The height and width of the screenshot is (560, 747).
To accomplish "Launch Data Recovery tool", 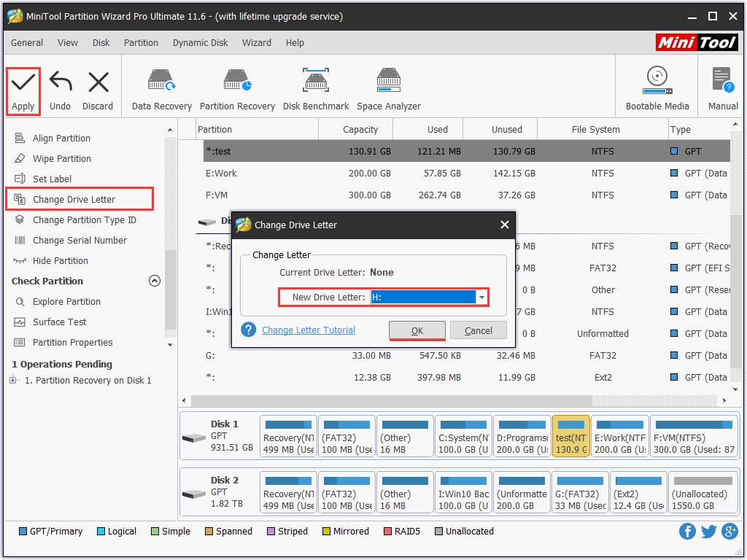I will (161, 90).
